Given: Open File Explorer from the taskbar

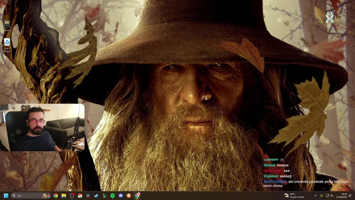Looking at the screenshot, I should pyautogui.click(x=64, y=196).
